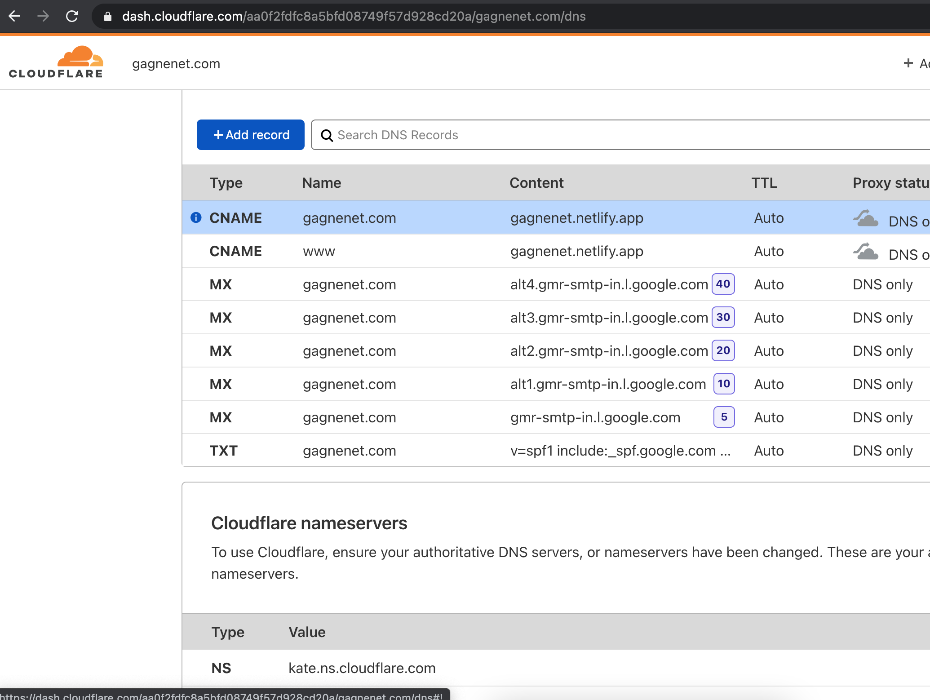The width and height of the screenshot is (930, 700).
Task: Click the TTL column header
Action: click(x=764, y=183)
